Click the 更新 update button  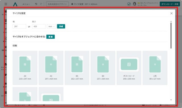pyautogui.click(x=51, y=37)
